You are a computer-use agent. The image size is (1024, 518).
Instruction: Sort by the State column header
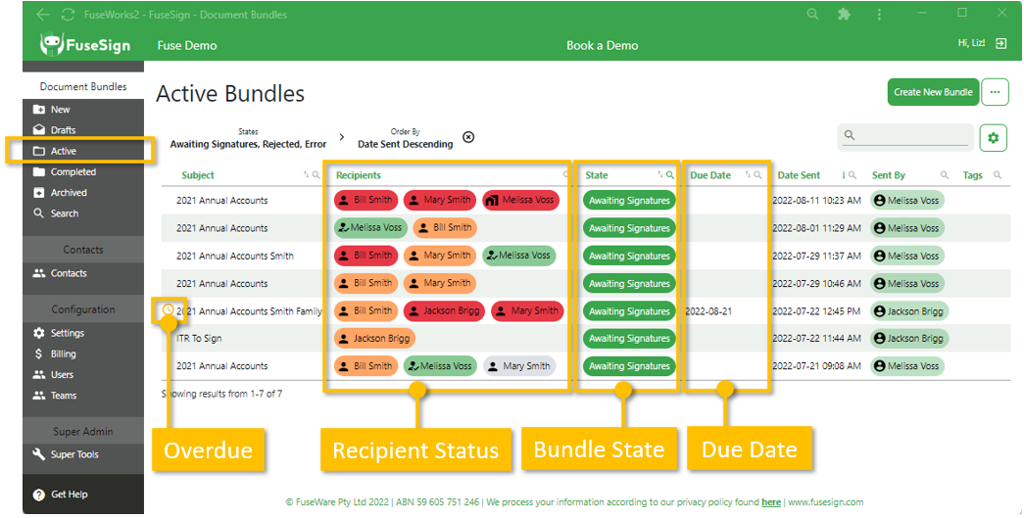pos(597,175)
